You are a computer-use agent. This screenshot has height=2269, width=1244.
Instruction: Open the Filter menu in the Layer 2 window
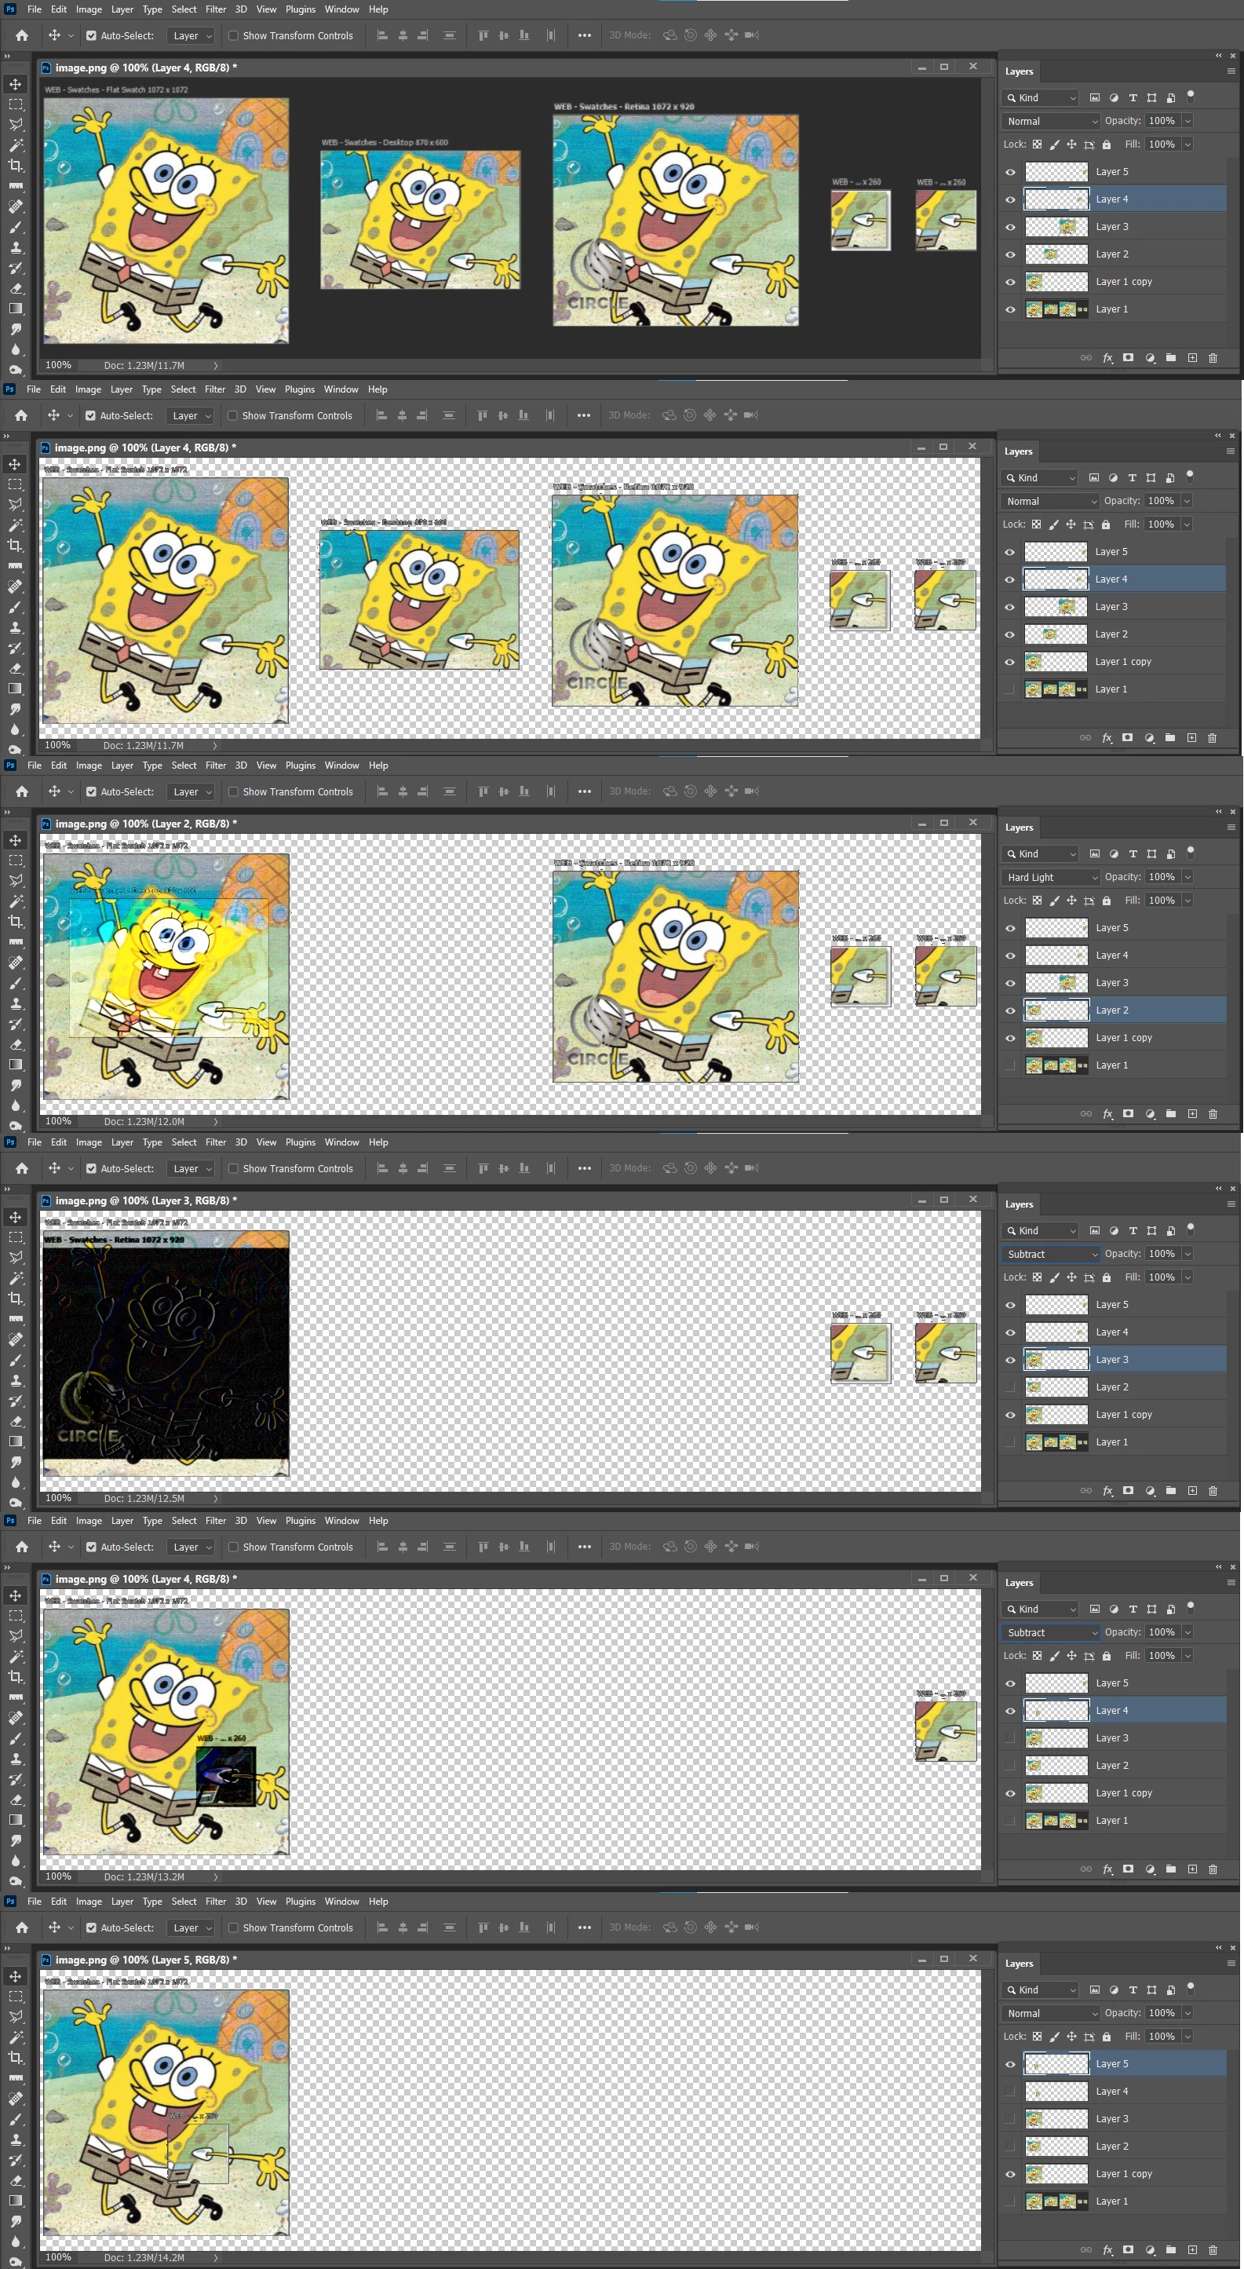pos(216,765)
